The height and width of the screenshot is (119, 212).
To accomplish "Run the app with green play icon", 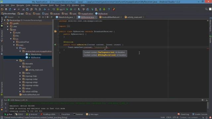I will (67, 9).
